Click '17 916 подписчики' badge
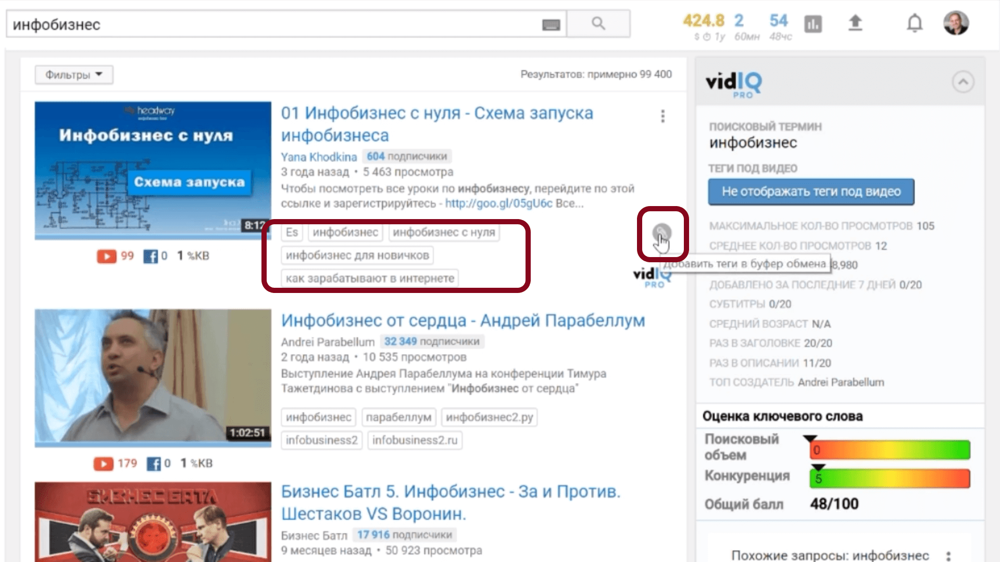This screenshot has height=562, width=1000. 405,535
